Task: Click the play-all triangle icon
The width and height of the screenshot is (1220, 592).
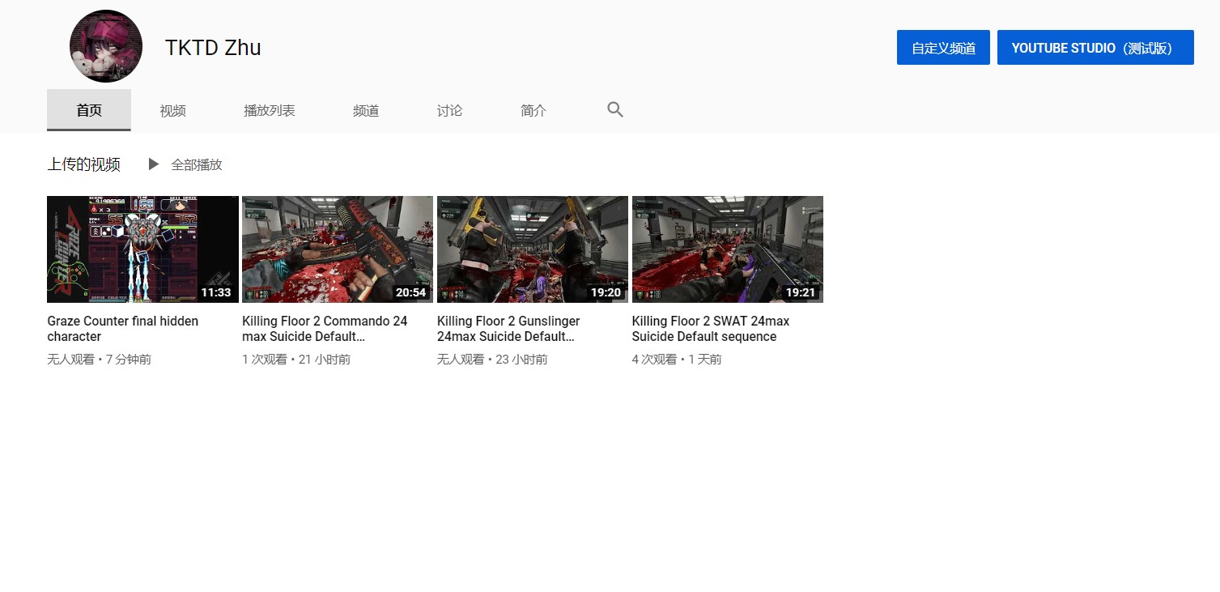Action: 153,164
